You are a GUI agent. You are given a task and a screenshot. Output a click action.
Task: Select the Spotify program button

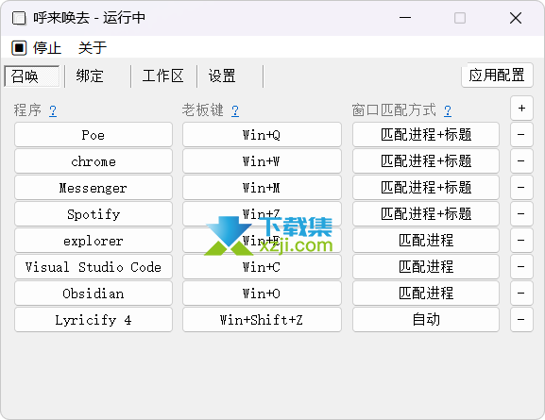pyautogui.click(x=94, y=213)
